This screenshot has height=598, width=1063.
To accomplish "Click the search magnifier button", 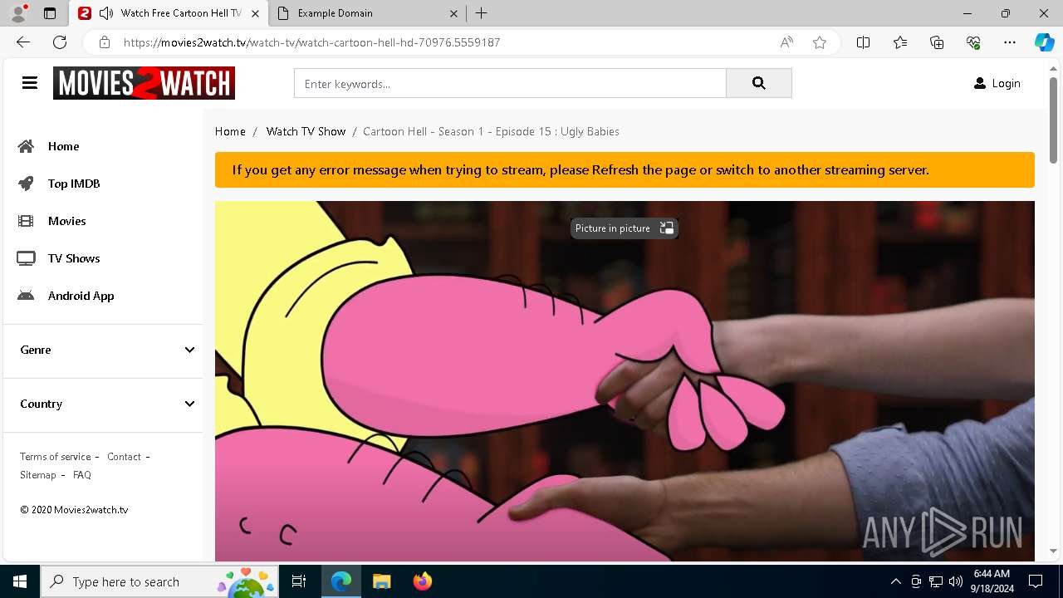I will tap(758, 83).
